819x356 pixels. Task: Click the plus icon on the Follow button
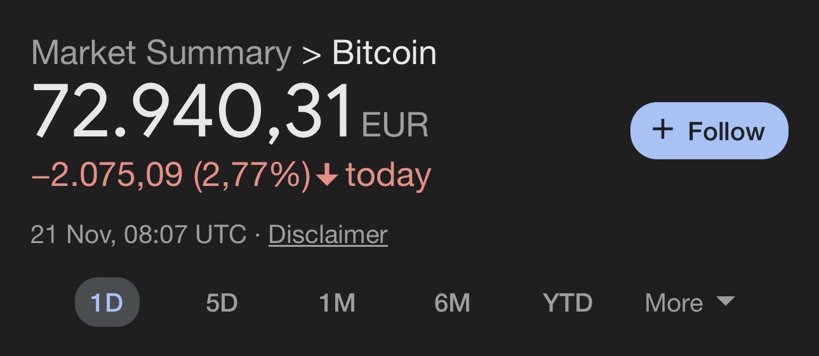click(662, 130)
